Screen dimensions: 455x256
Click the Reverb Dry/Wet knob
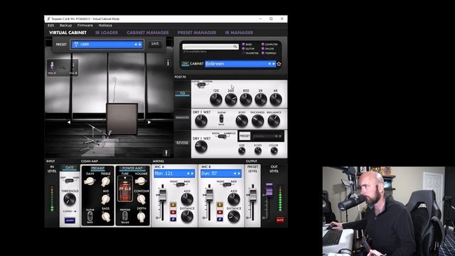[201, 146]
